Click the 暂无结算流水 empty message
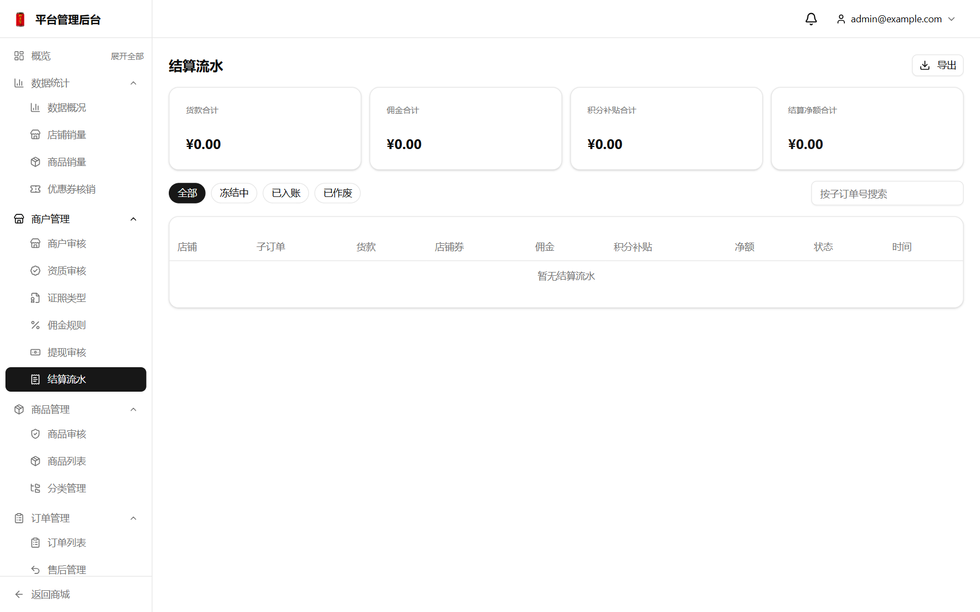980x612 pixels. pyautogui.click(x=566, y=276)
